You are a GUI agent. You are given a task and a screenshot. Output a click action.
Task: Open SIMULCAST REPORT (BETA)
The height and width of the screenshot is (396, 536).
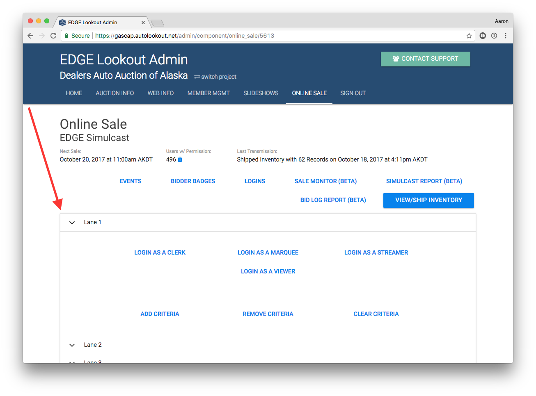(424, 181)
